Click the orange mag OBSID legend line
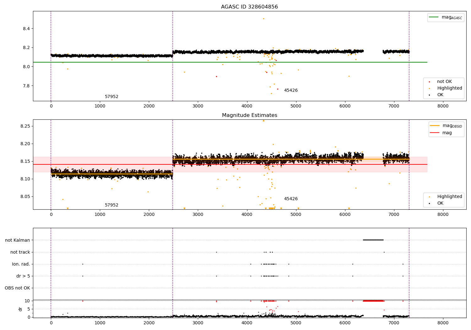Viewport: 471px width, 330px height. 435,125
